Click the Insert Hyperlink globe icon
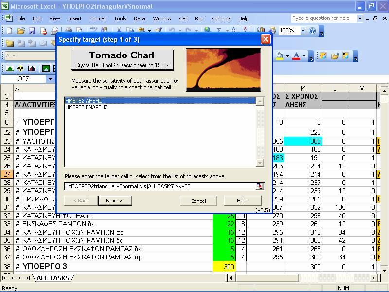This screenshot has width=389, height=292. [x=208, y=30]
